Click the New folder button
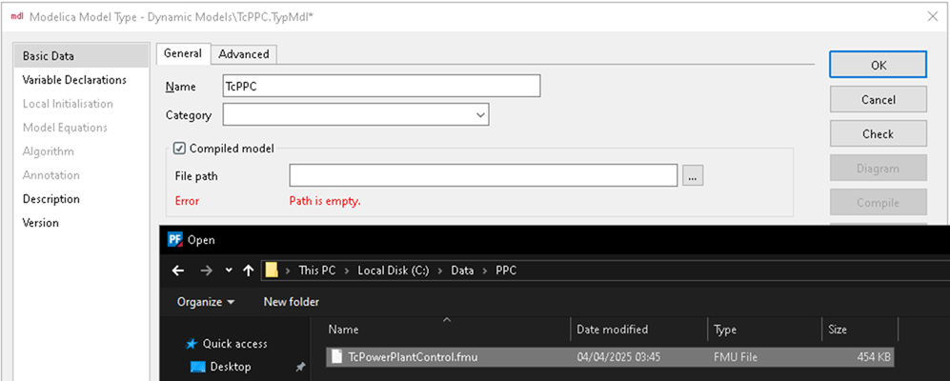The width and height of the screenshot is (950, 381). (291, 302)
